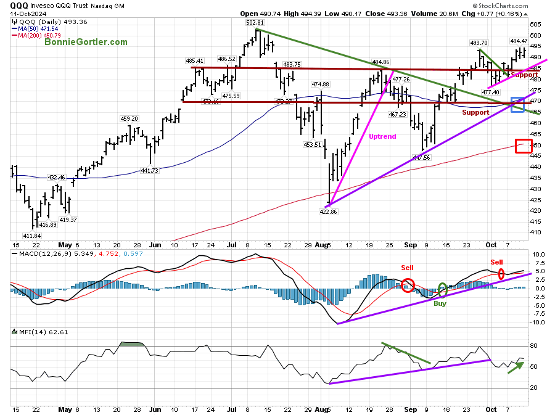Click the 419.37 price label

coord(68,220)
